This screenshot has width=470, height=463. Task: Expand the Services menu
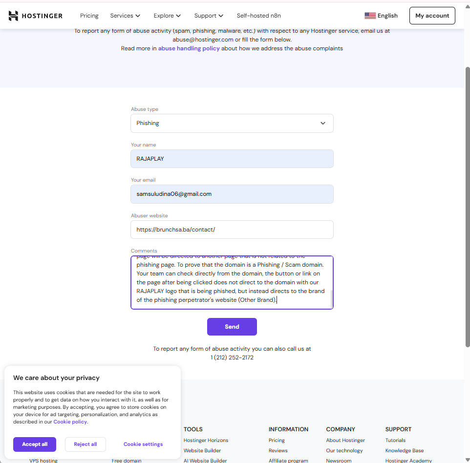tap(125, 16)
